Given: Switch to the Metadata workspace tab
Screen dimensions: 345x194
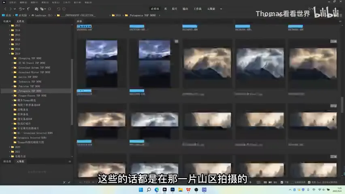Looking at the screenshot, I should [x=211, y=9].
